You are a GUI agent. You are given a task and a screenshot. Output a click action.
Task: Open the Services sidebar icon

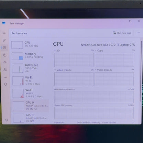pyautogui.click(x=5, y=84)
